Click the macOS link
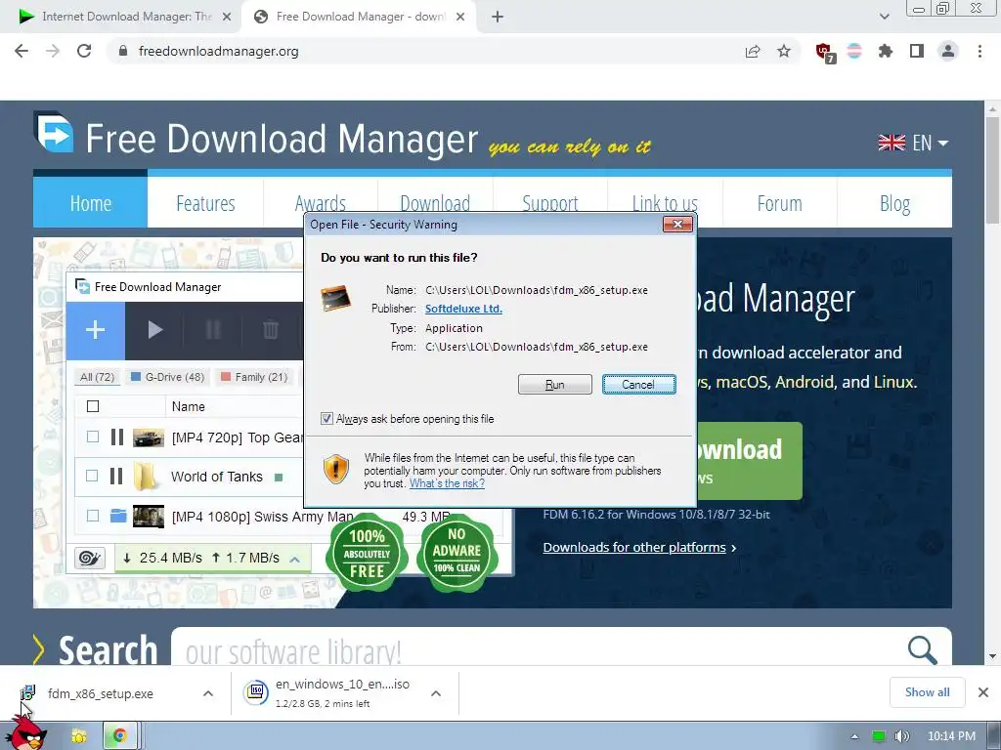 742,382
